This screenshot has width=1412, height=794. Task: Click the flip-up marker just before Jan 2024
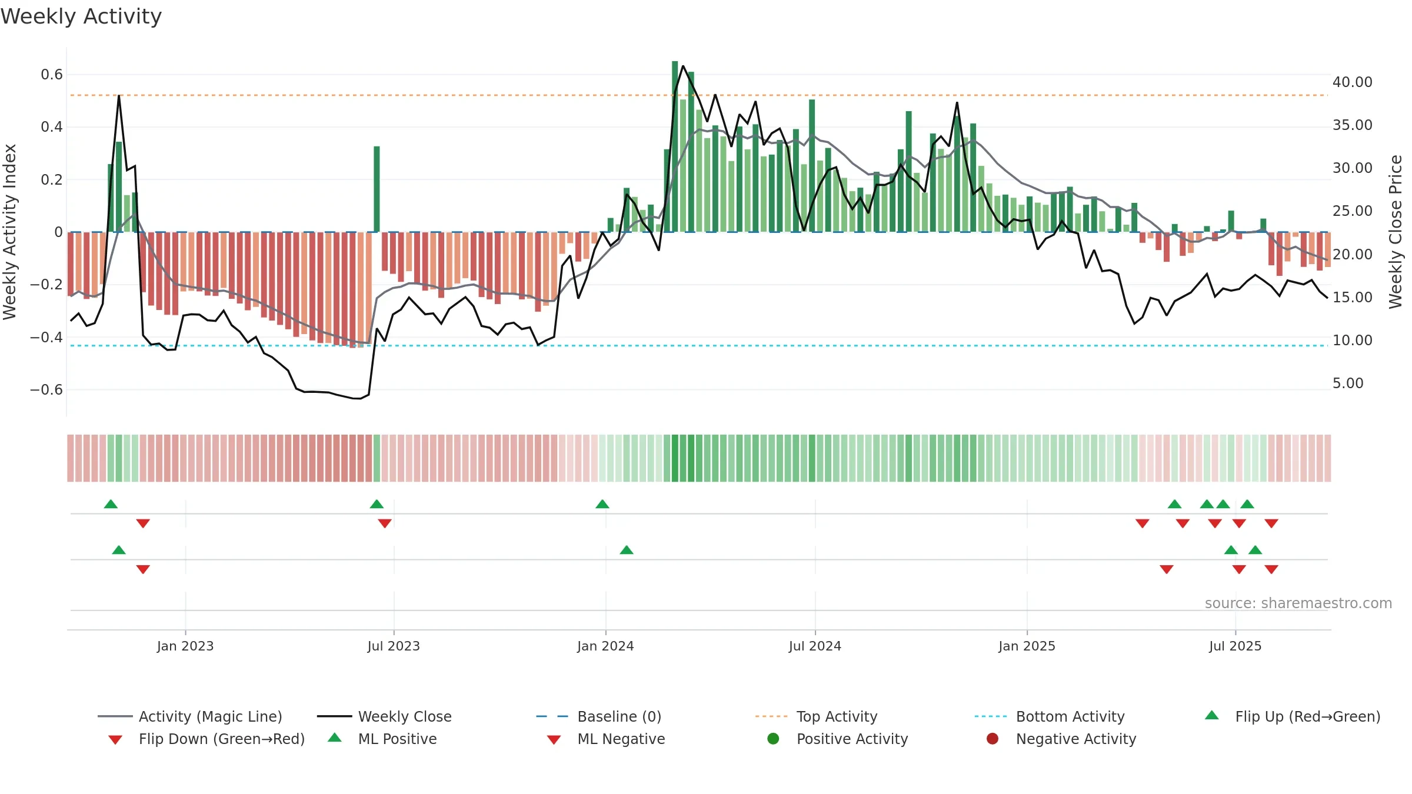tap(602, 504)
